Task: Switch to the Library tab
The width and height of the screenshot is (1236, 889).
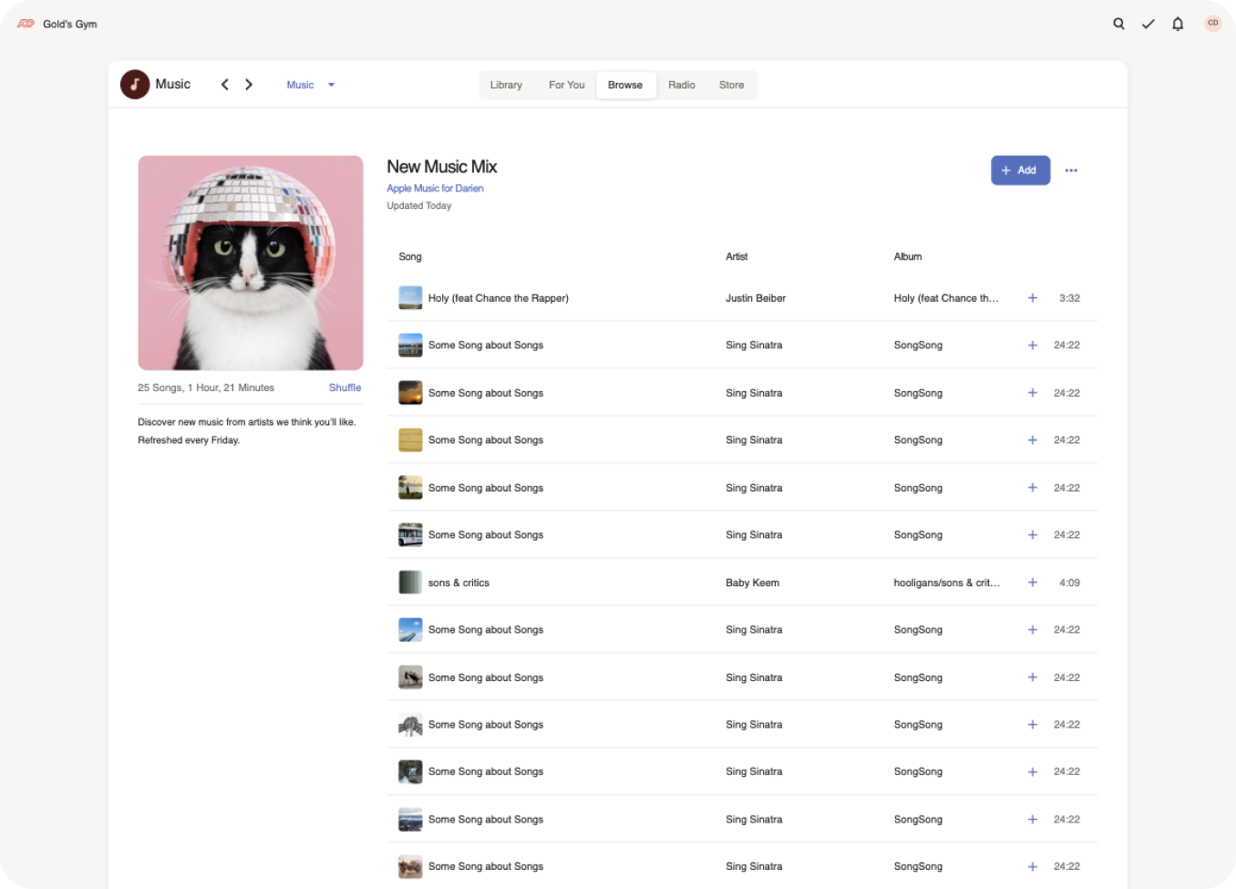Action: (506, 85)
